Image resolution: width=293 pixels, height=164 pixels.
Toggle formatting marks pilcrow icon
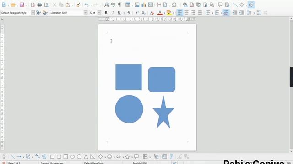coord(119,5)
